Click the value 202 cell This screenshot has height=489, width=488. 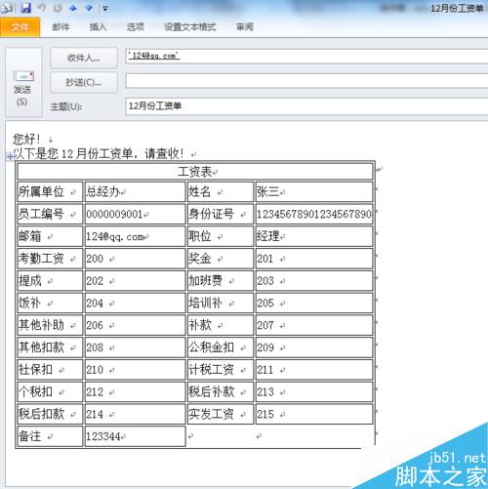point(135,281)
